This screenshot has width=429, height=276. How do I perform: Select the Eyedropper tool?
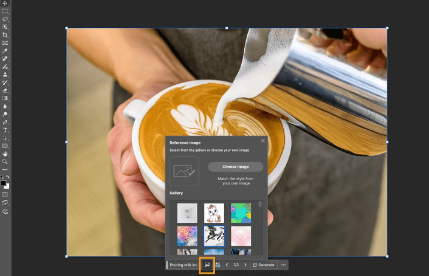[x=5, y=51]
